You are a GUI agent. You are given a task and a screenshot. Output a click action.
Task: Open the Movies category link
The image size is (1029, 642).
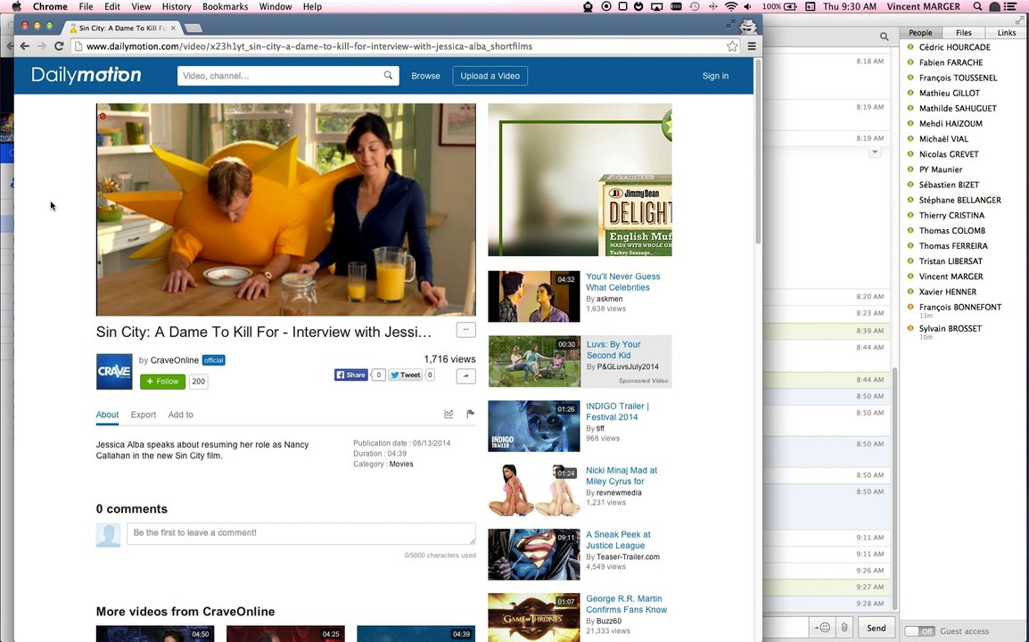(x=401, y=464)
